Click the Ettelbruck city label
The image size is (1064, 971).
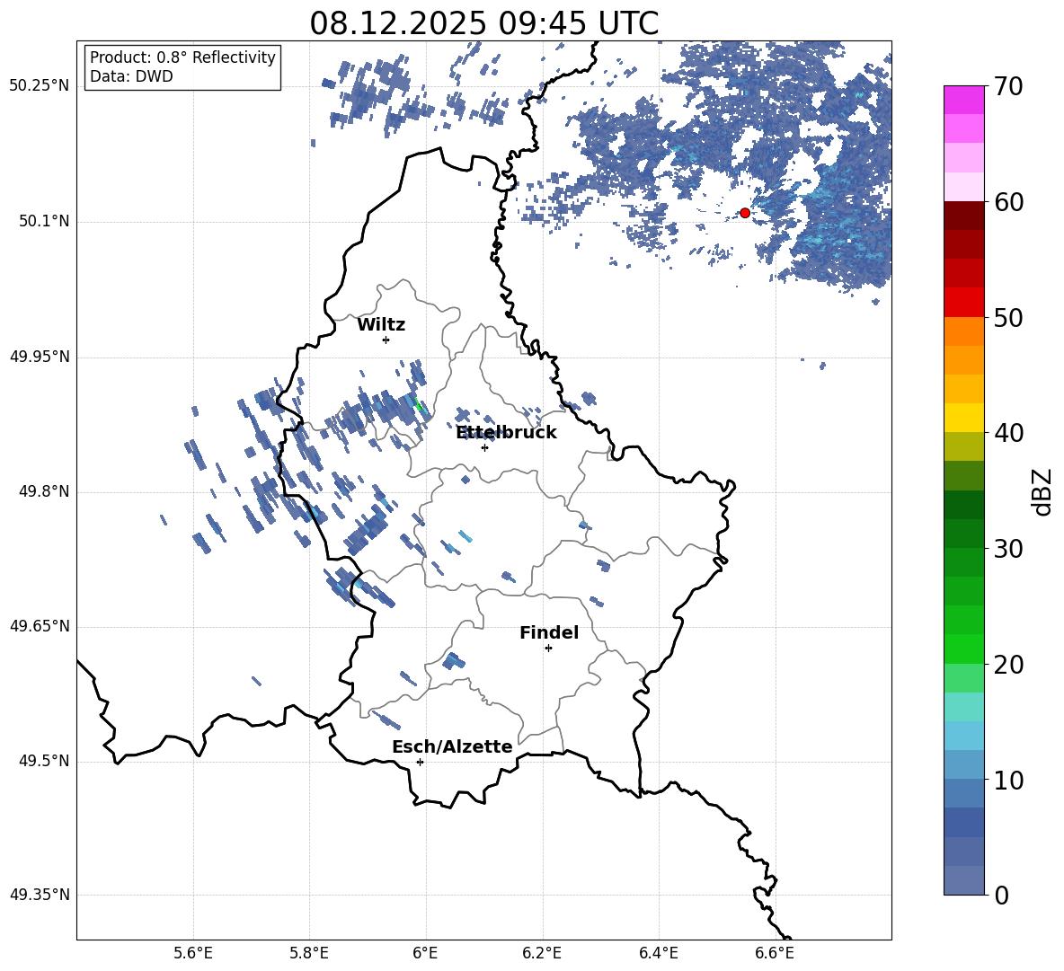tap(506, 433)
